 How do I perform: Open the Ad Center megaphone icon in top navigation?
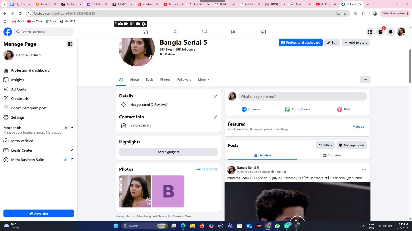click(263, 32)
